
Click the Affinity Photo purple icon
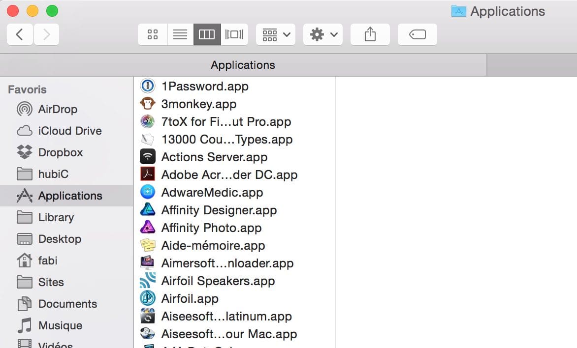[148, 227]
